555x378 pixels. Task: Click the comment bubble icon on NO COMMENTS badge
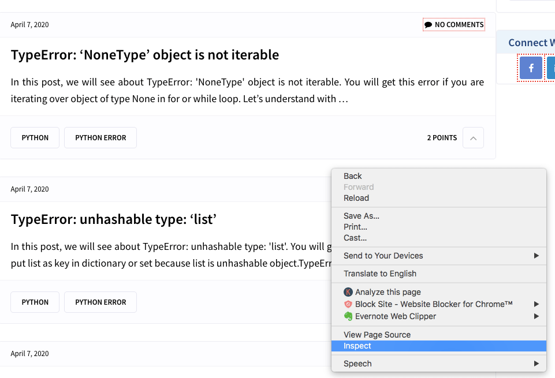[429, 24]
